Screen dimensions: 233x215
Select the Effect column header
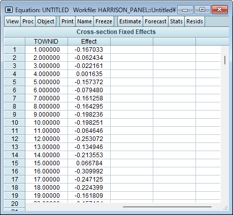coord(89,42)
